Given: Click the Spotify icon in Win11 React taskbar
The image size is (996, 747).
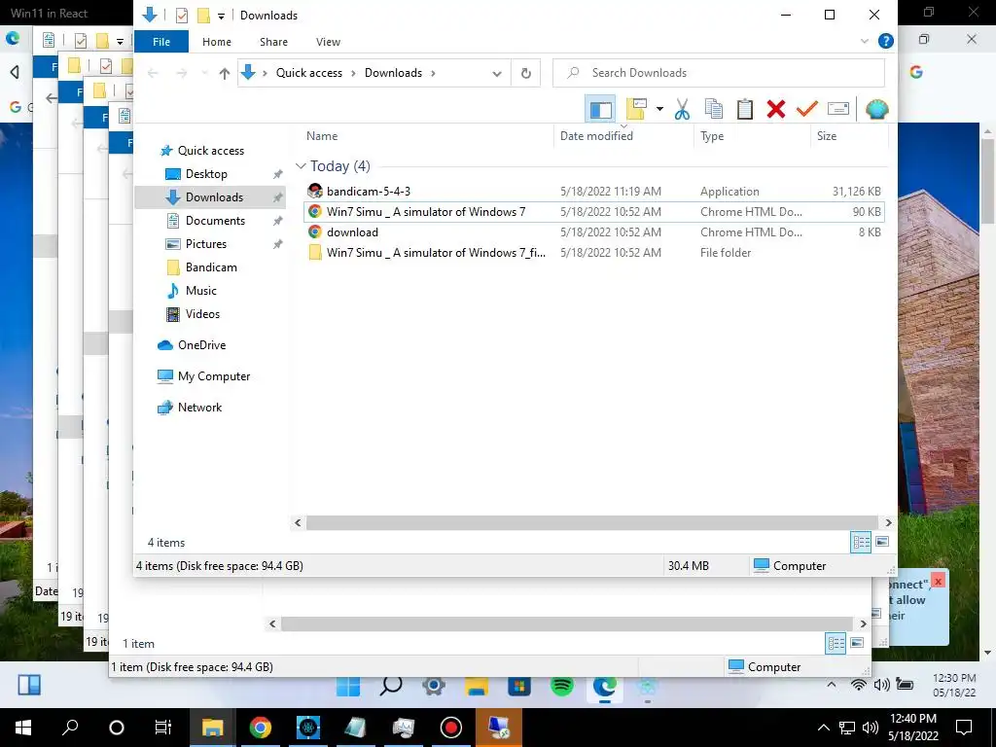Looking at the screenshot, I should [562, 686].
